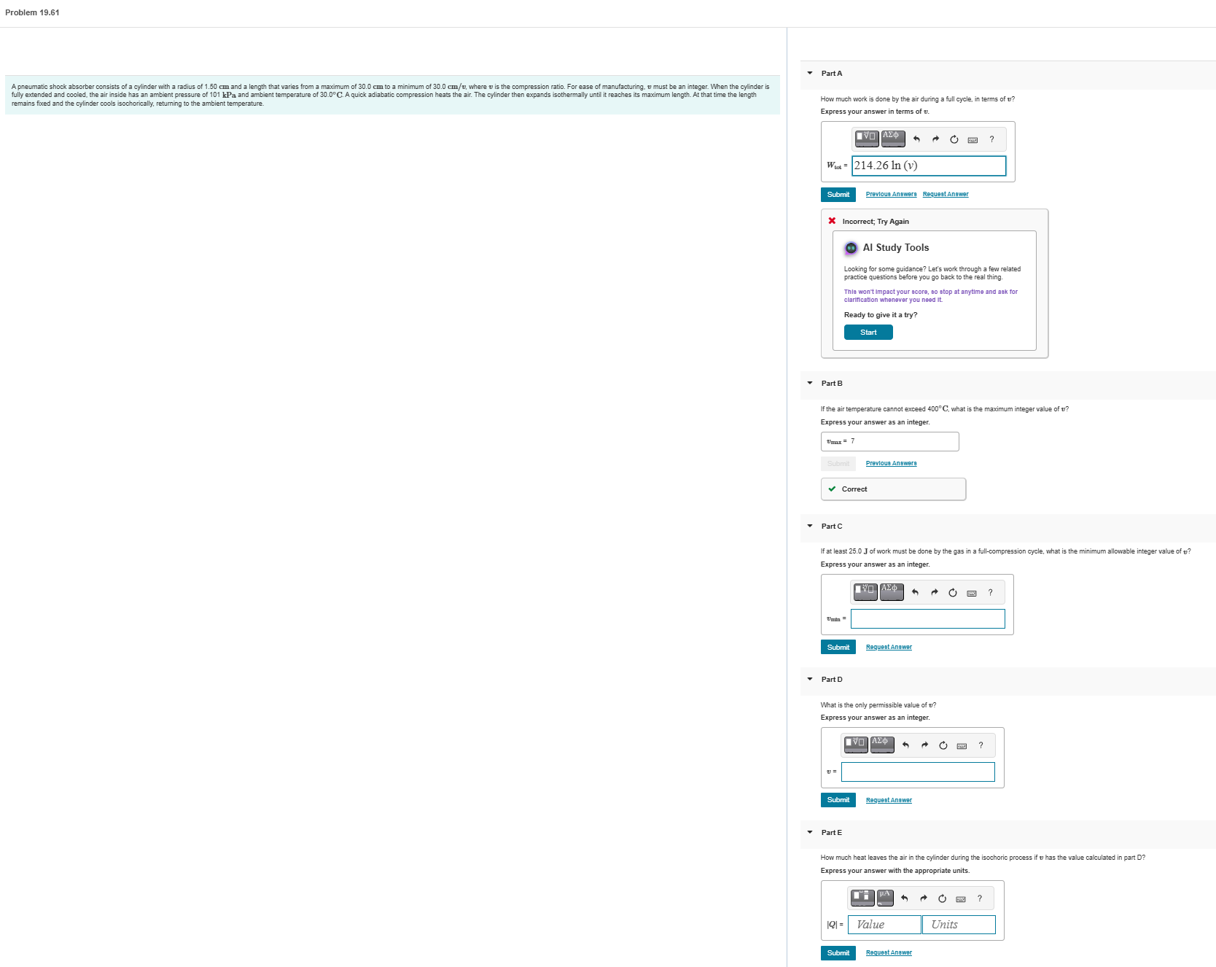Show keyboard shortcuts for Part A

tap(973, 140)
